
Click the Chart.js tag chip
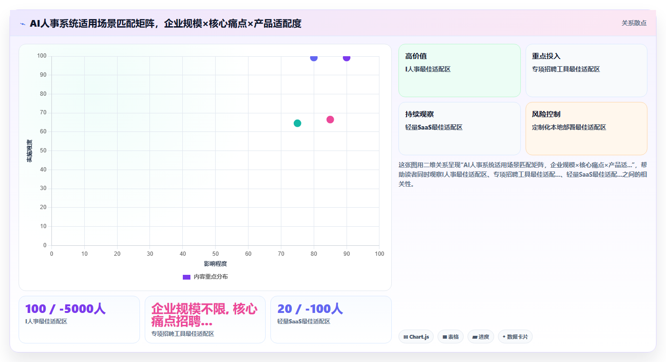pos(416,337)
